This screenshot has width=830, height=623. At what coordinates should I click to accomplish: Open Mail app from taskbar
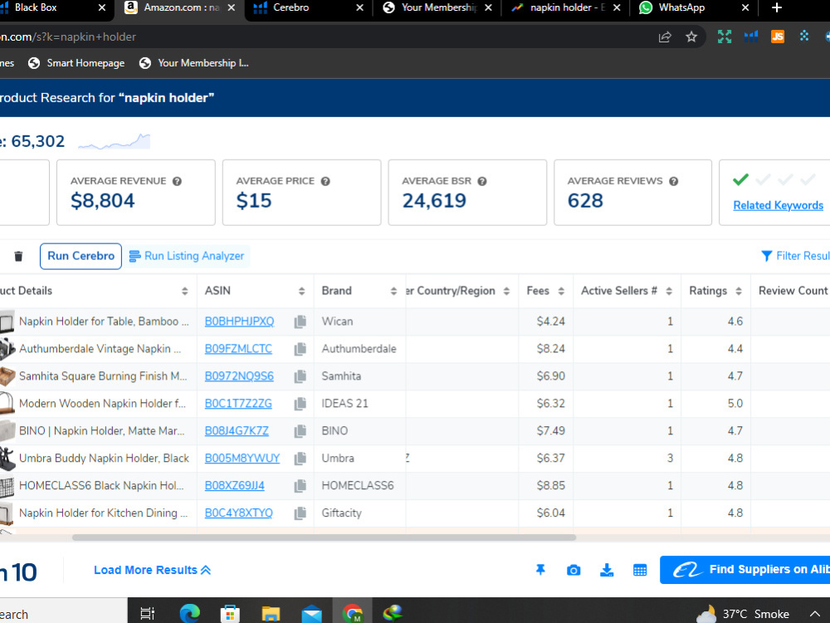[312, 614]
